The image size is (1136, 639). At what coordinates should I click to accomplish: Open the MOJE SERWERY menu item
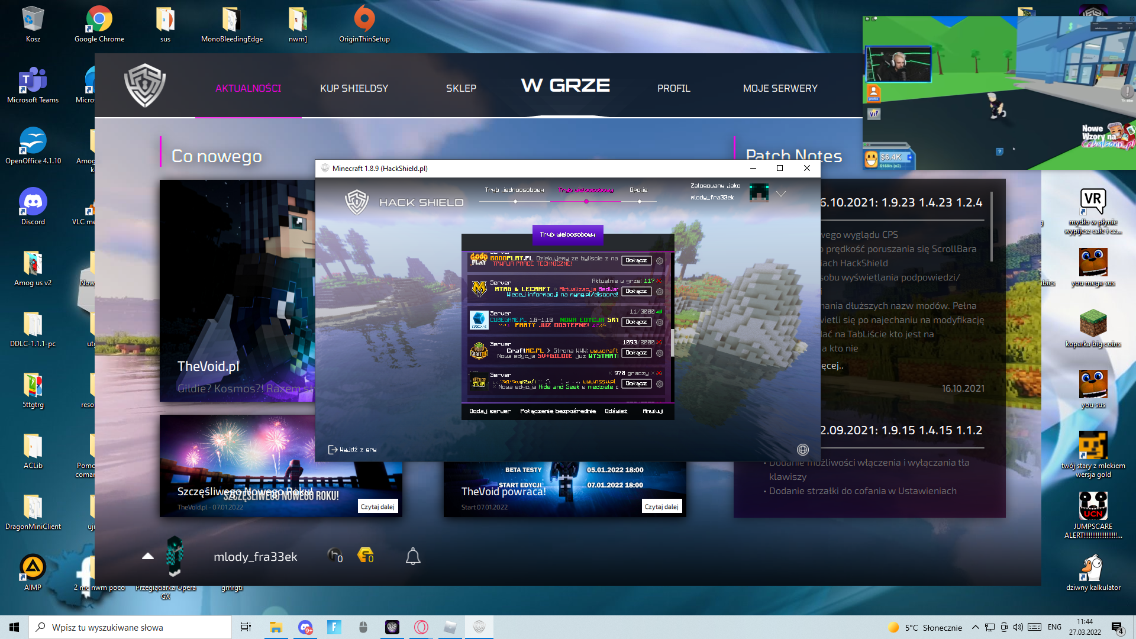(x=780, y=88)
